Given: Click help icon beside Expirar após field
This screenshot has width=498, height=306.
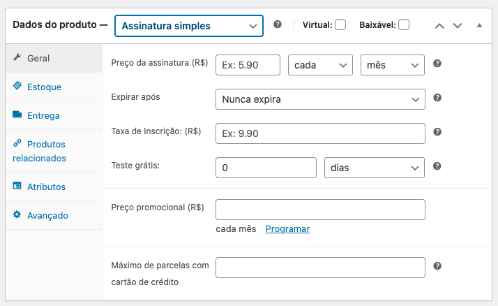Looking at the screenshot, I should 437,98.
